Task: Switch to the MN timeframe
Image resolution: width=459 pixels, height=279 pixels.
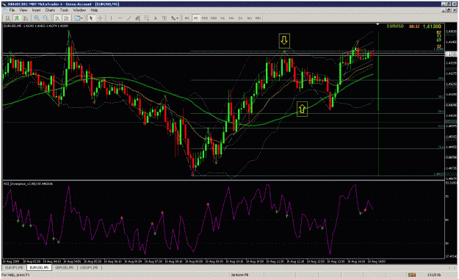Action: (258, 18)
